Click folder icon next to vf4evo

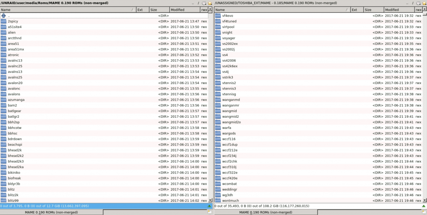(x=218, y=15)
